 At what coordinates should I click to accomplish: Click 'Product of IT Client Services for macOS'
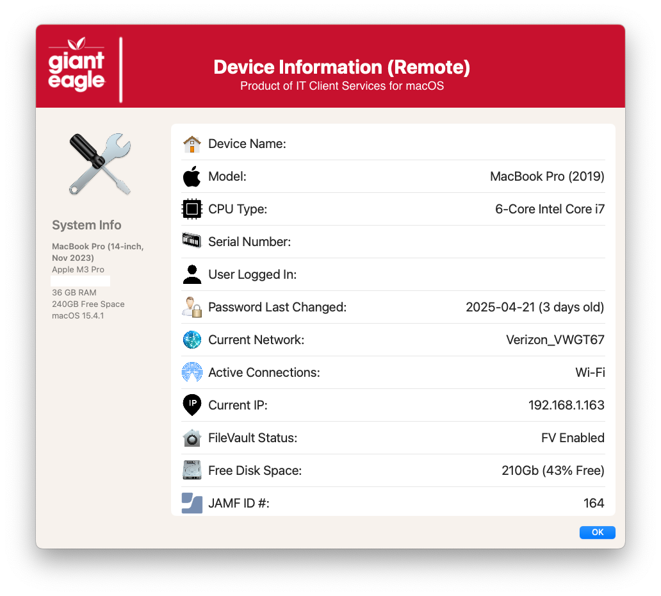tap(342, 86)
